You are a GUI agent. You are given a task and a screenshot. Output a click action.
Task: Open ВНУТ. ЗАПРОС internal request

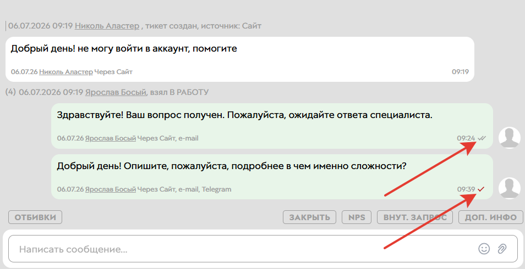(415, 217)
